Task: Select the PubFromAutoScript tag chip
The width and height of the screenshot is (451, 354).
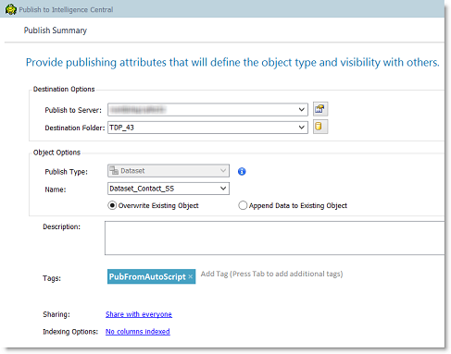Action: (x=147, y=276)
